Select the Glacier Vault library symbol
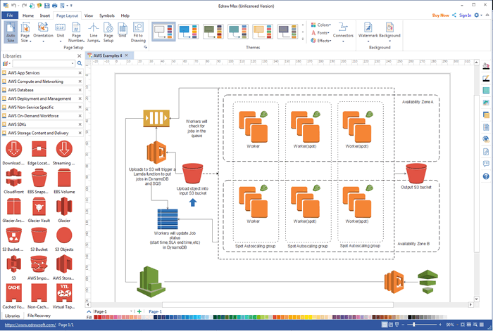The image size is (493, 331). point(39,210)
